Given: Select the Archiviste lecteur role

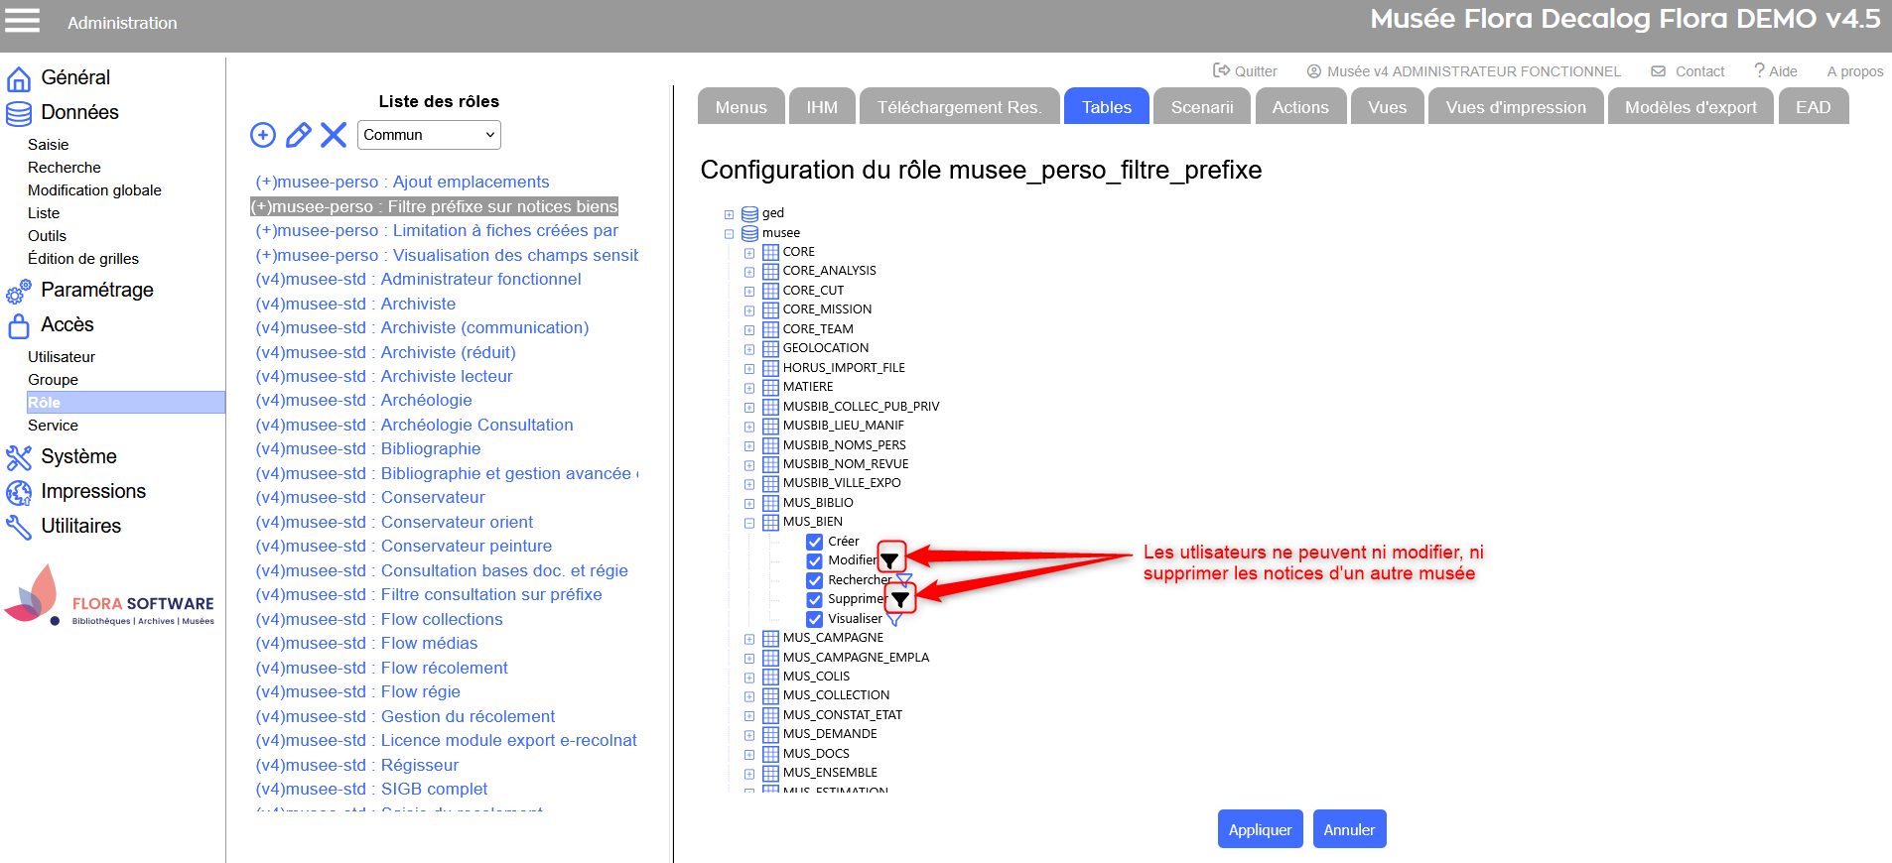Looking at the screenshot, I should click(x=447, y=376).
